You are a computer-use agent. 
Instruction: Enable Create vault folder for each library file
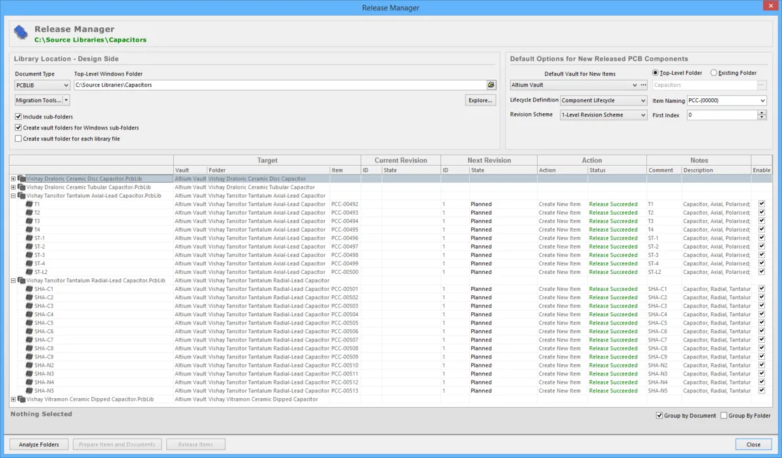click(18, 139)
